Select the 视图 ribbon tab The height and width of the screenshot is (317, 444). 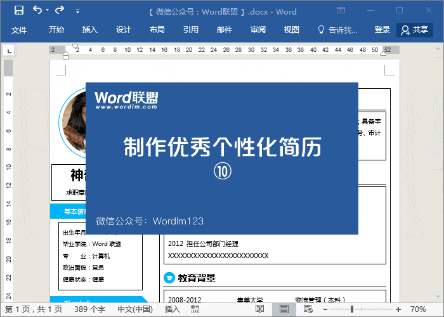(x=292, y=30)
